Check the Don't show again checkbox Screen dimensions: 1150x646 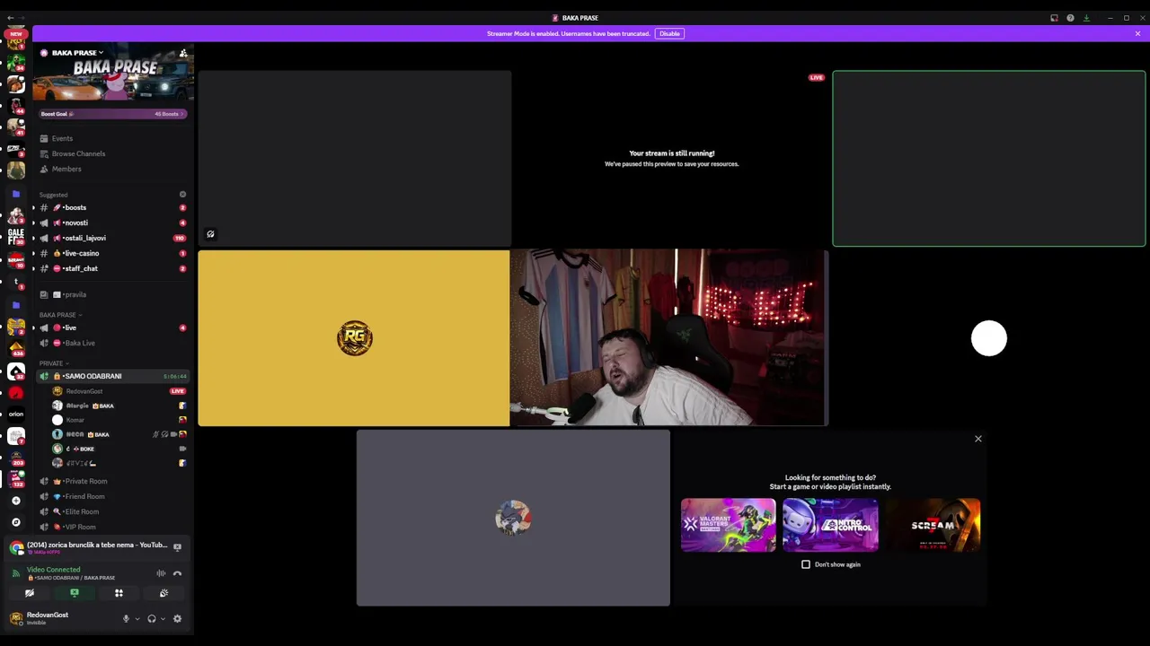(x=806, y=564)
